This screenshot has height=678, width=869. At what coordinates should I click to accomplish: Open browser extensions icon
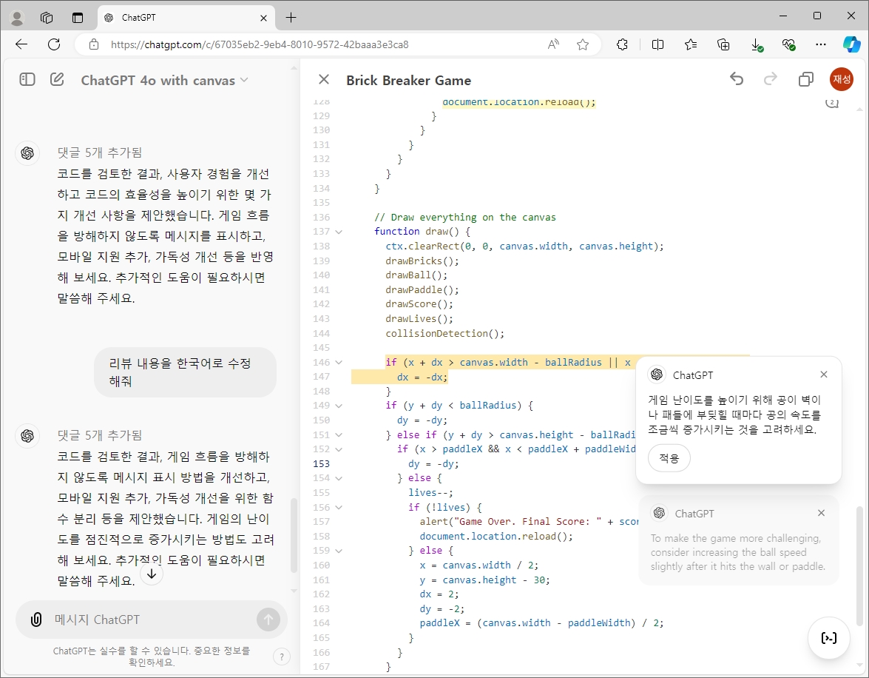(623, 44)
